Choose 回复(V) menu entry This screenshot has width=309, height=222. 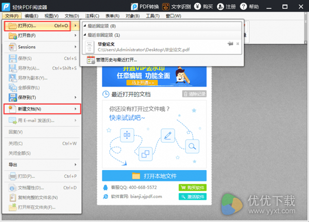tap(42, 132)
